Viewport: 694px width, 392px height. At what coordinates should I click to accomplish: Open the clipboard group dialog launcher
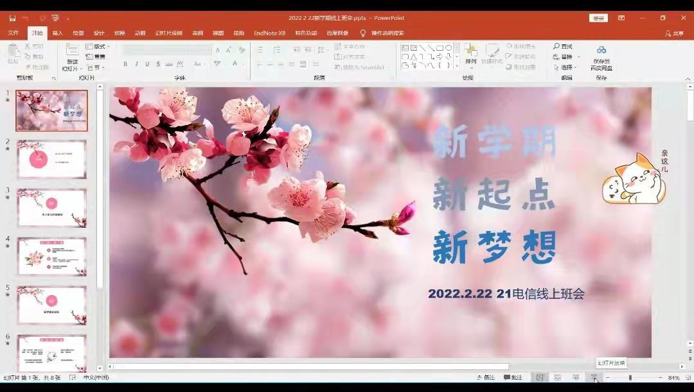point(54,78)
